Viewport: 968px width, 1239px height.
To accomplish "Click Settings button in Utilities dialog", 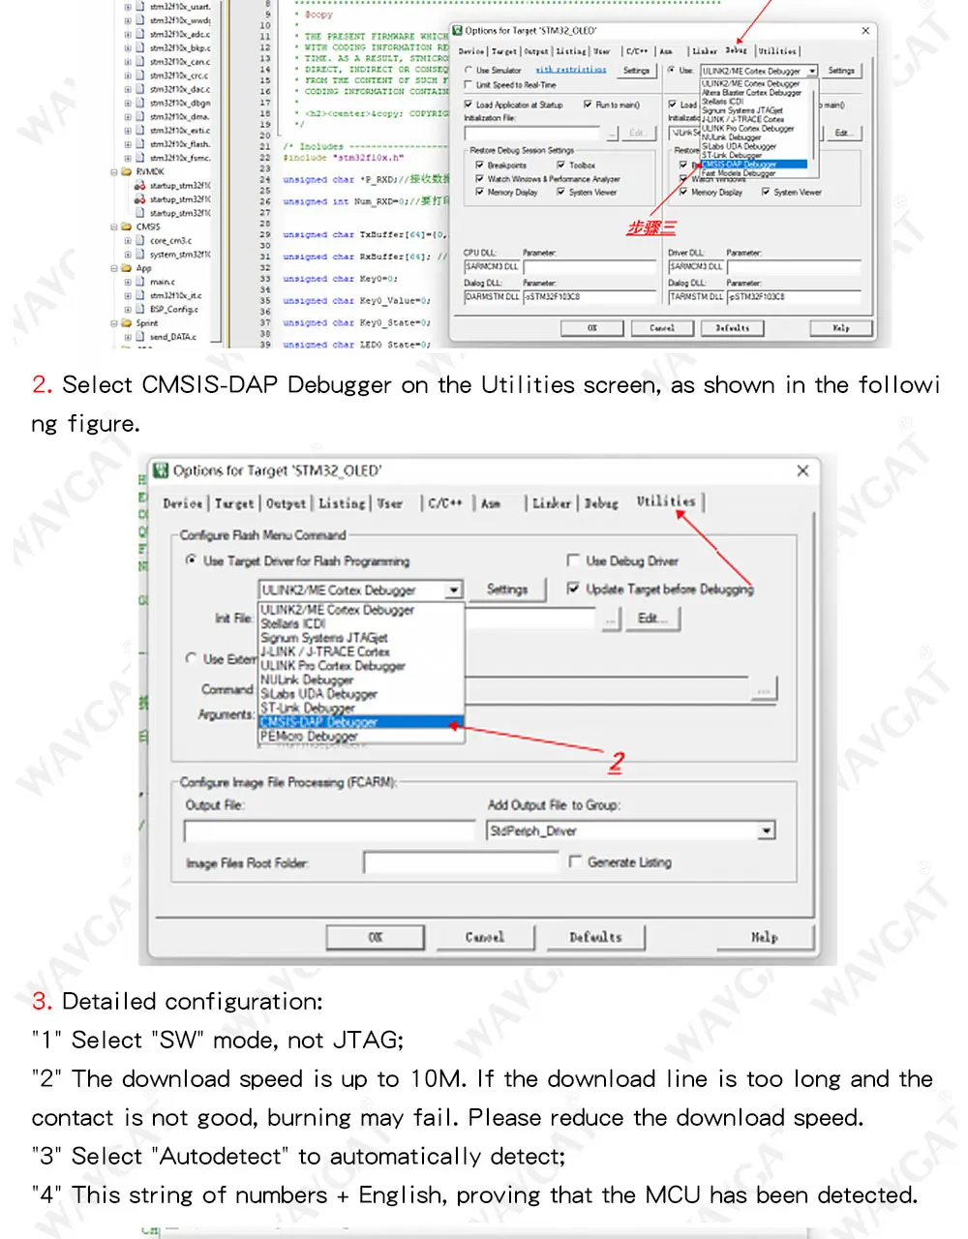I will point(507,589).
